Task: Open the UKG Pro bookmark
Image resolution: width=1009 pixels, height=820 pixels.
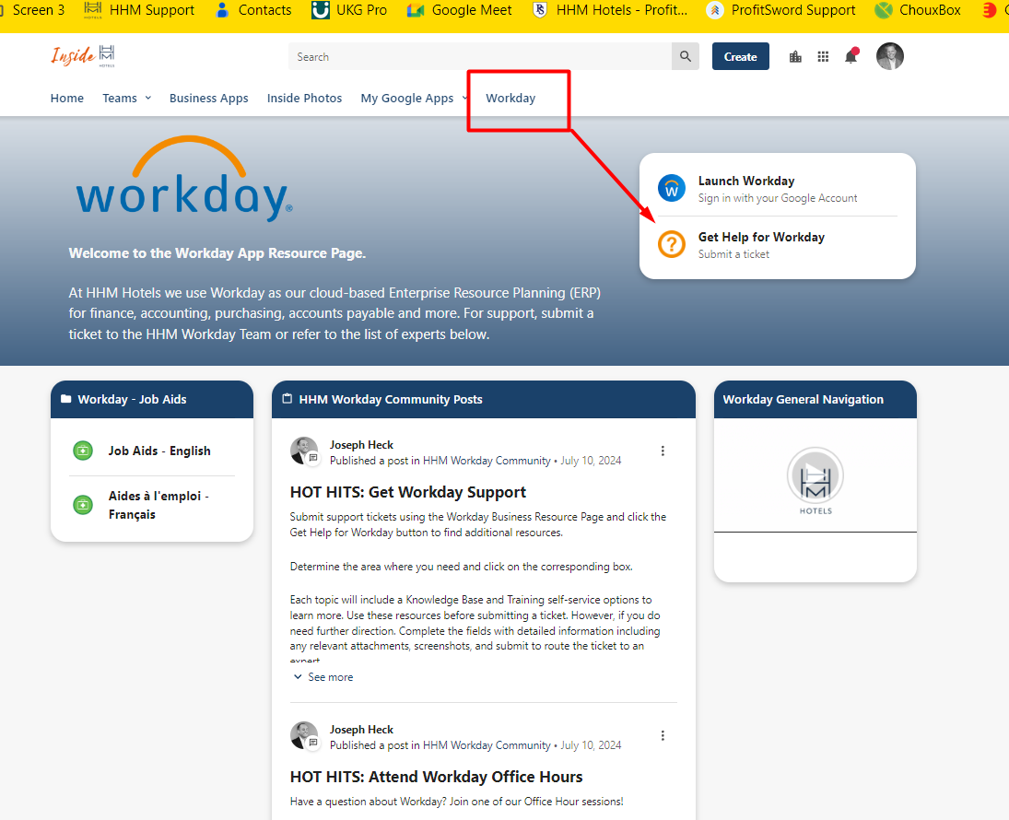Action: click(349, 10)
